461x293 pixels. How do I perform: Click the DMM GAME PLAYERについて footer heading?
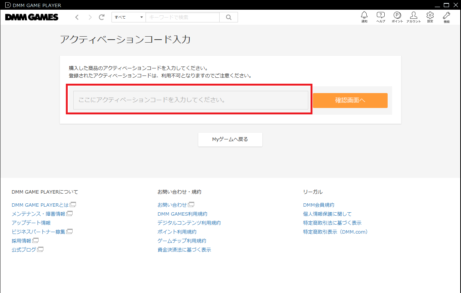pyautogui.click(x=45, y=192)
